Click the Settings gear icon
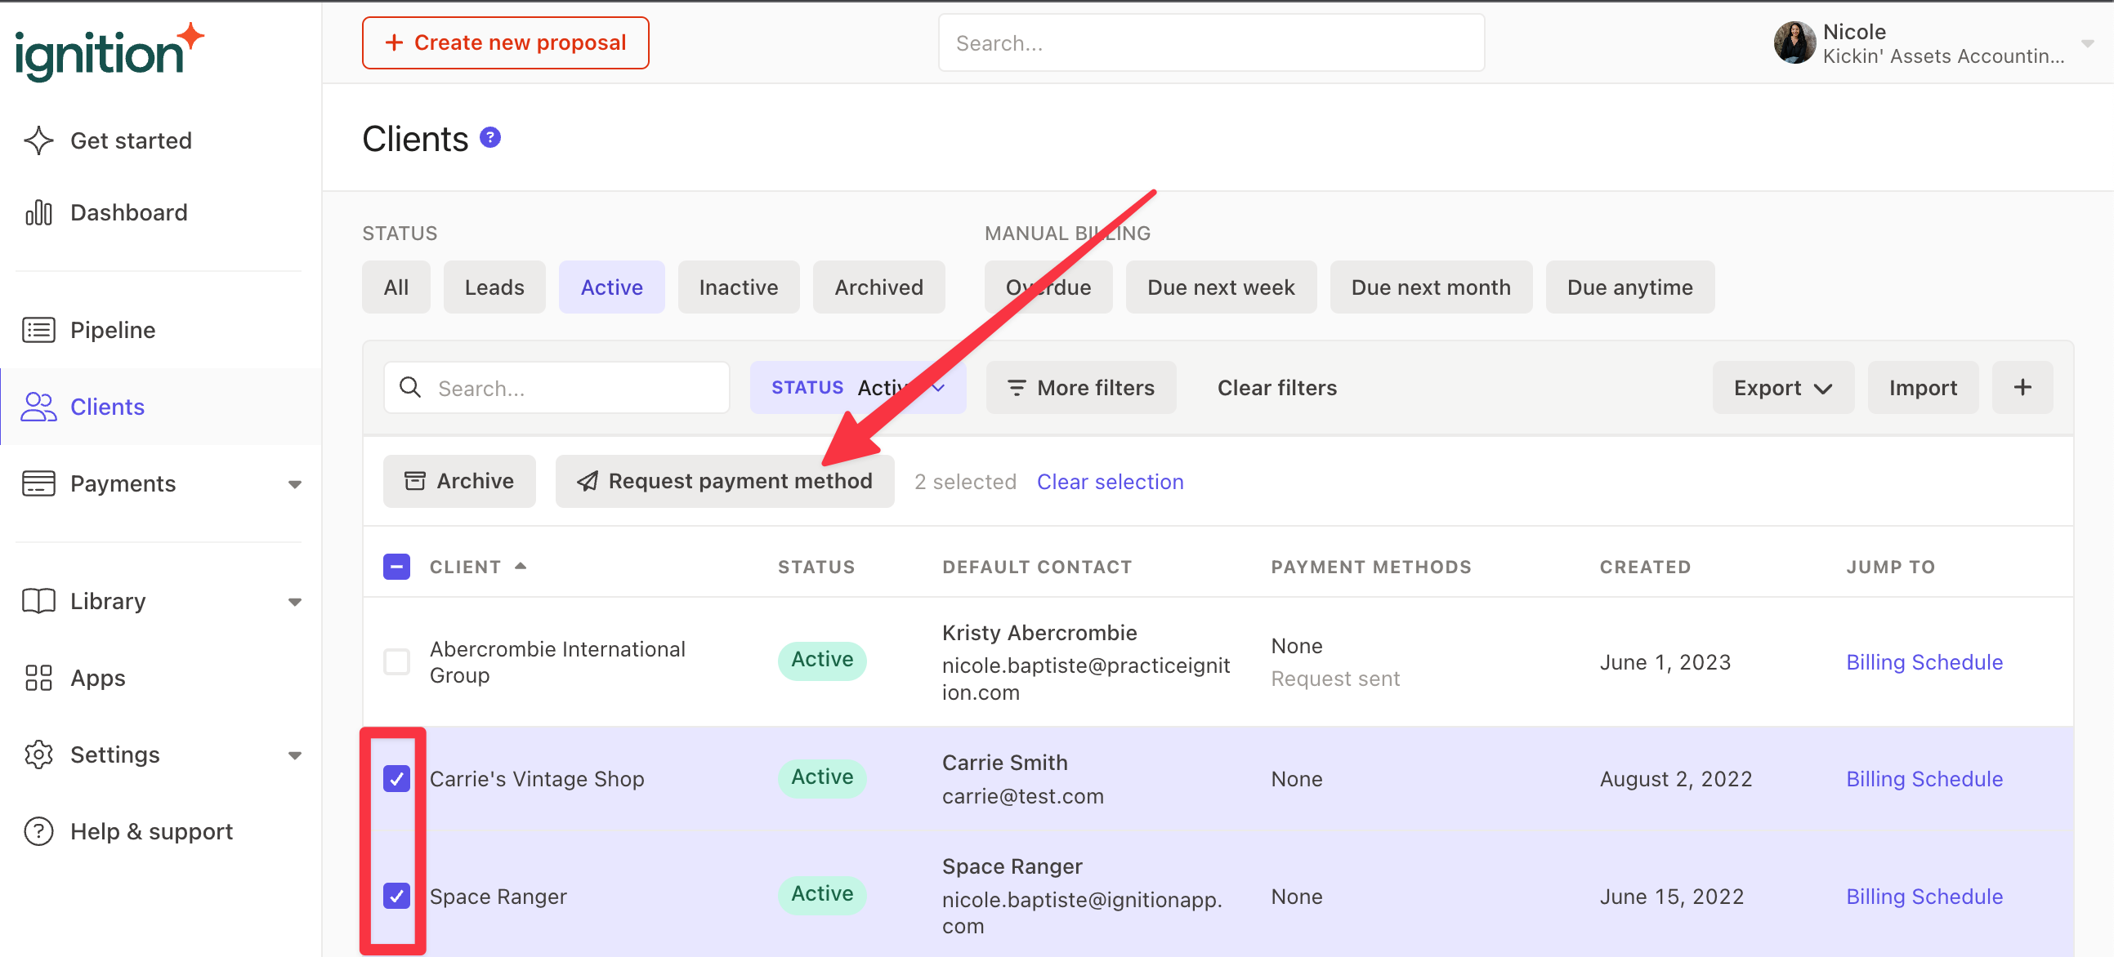This screenshot has width=2114, height=957. [x=38, y=754]
